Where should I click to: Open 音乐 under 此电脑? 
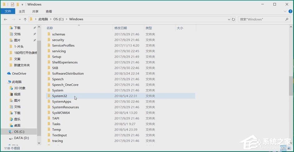click(17, 119)
